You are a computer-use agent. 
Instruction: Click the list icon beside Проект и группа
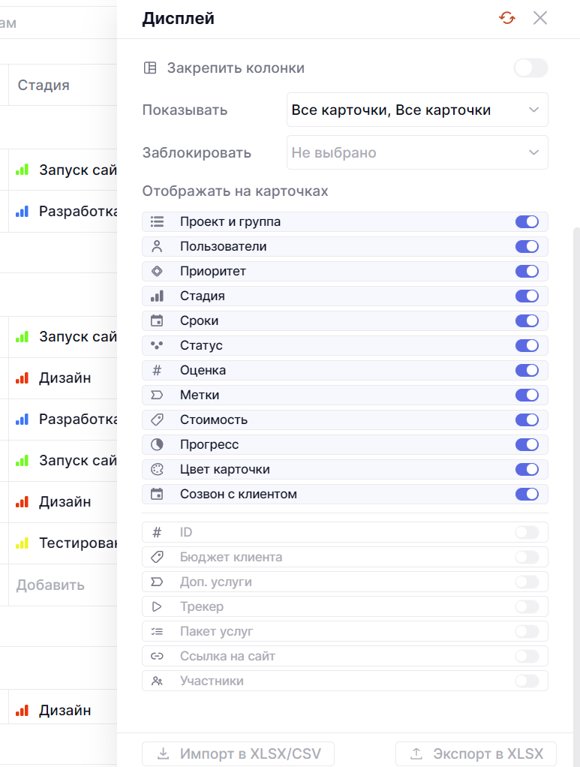pyautogui.click(x=157, y=221)
